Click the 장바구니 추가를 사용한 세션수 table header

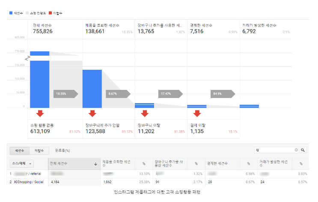(x=170, y=163)
